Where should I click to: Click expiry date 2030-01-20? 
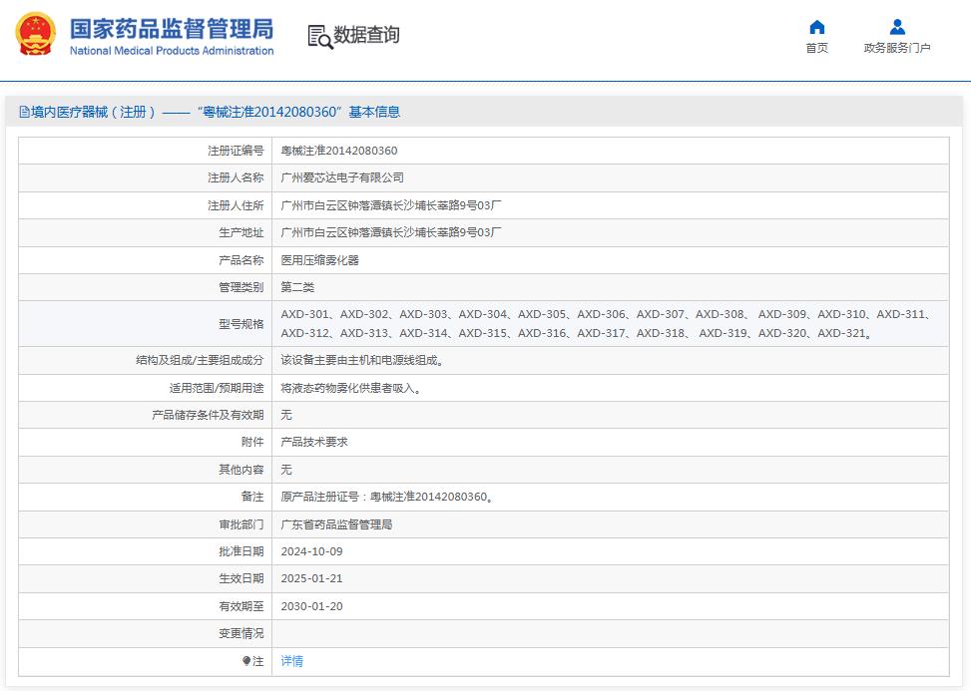click(x=309, y=606)
